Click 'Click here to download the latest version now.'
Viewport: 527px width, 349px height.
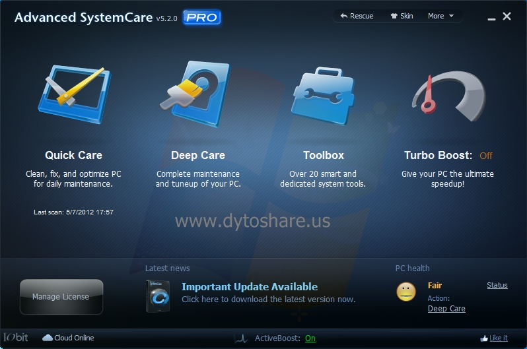(269, 300)
